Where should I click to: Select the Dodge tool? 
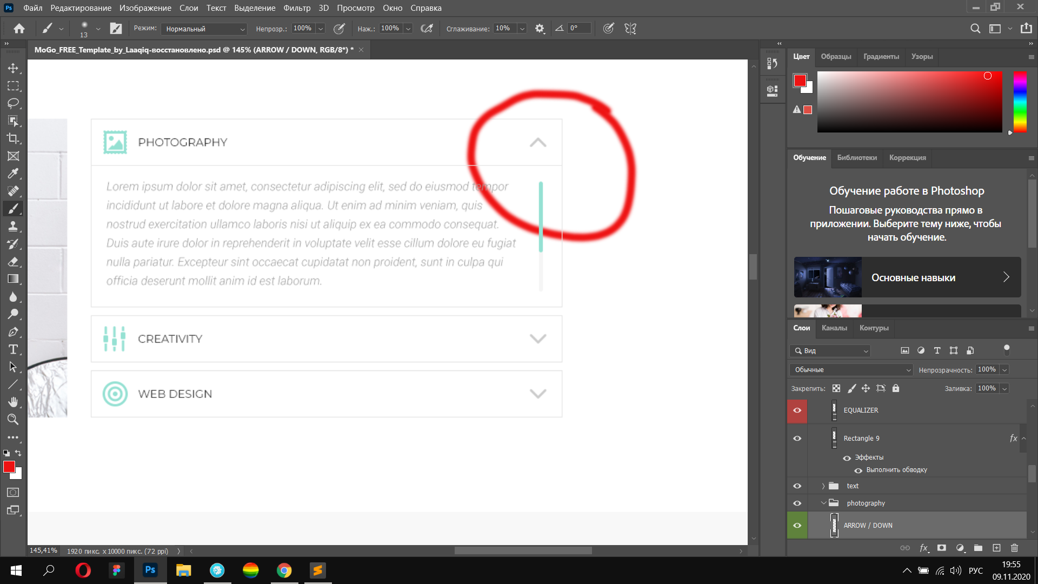(13, 314)
